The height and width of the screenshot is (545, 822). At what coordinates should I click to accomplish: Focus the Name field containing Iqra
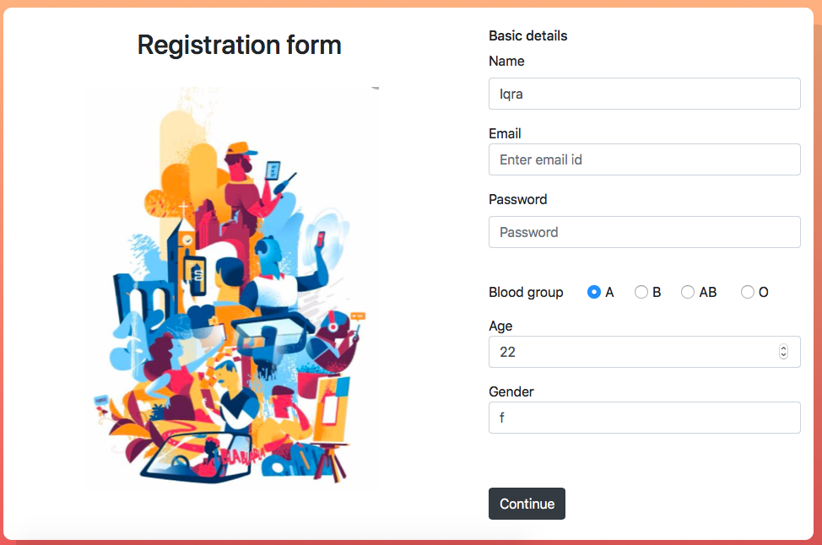(x=644, y=94)
